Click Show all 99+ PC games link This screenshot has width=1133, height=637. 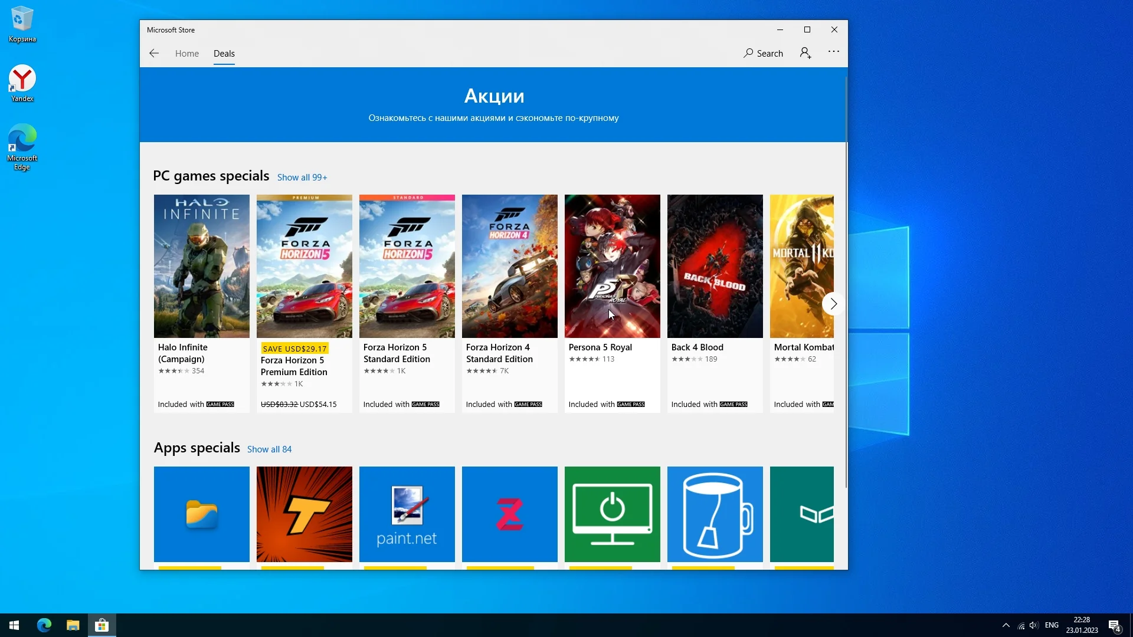coord(302,178)
